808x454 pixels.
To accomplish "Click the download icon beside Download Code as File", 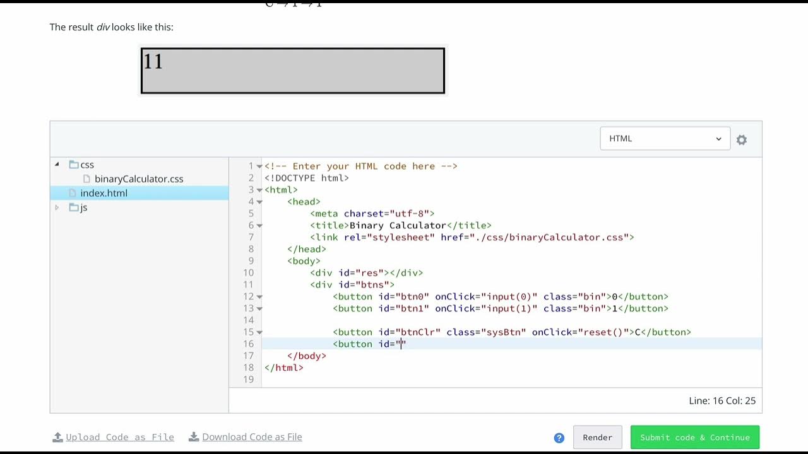I will point(194,437).
